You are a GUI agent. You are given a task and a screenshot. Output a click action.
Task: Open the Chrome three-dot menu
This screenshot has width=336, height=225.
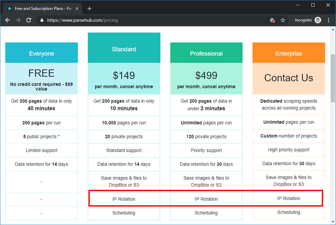pos(328,20)
